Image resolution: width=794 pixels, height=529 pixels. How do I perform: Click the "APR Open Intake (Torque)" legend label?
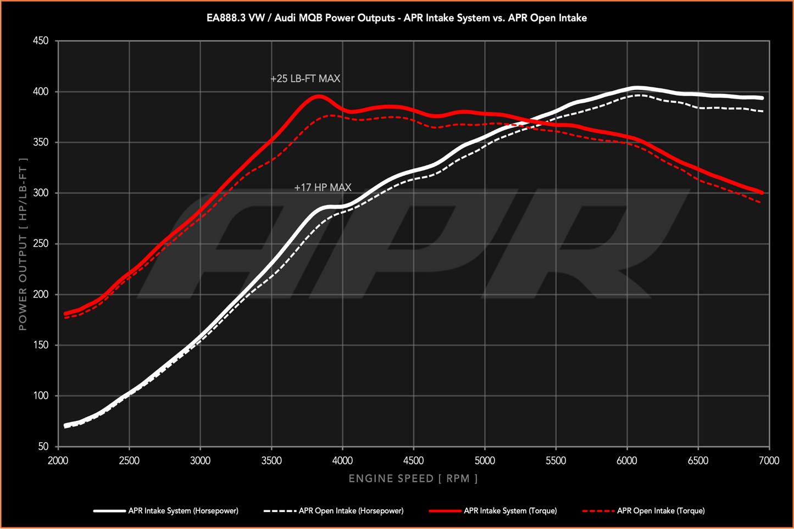(661, 511)
